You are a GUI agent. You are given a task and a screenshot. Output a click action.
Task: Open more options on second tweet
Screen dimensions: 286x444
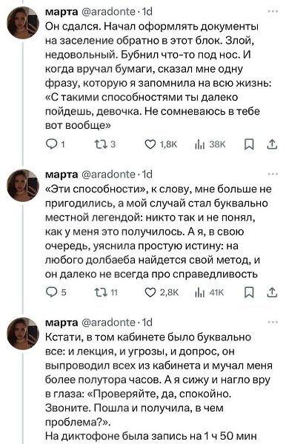tap(273, 174)
